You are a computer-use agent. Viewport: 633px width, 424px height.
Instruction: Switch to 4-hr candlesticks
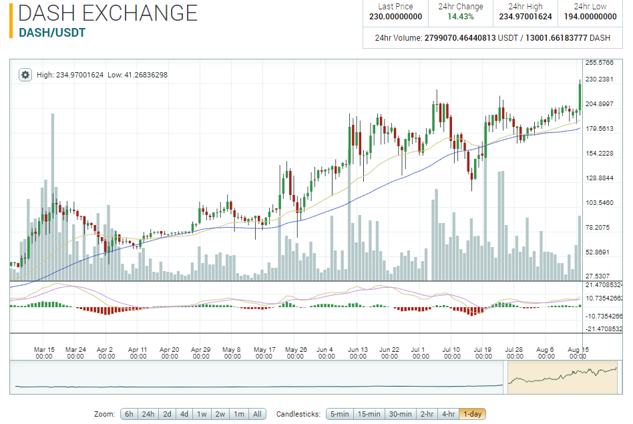(x=448, y=414)
